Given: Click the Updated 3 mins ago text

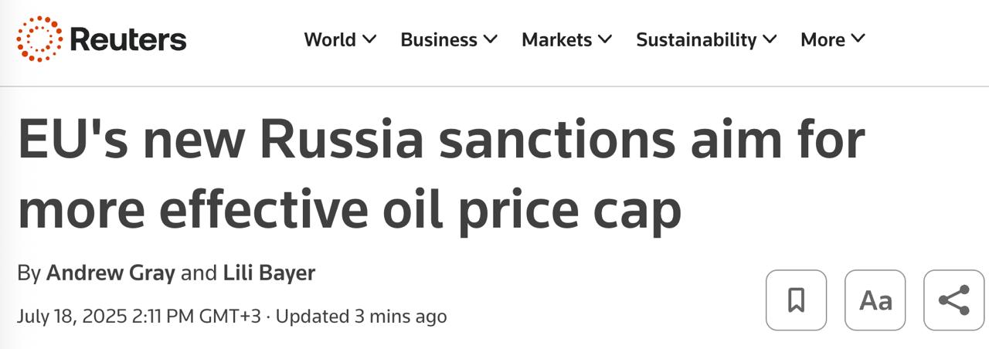Looking at the screenshot, I should click(x=361, y=317).
